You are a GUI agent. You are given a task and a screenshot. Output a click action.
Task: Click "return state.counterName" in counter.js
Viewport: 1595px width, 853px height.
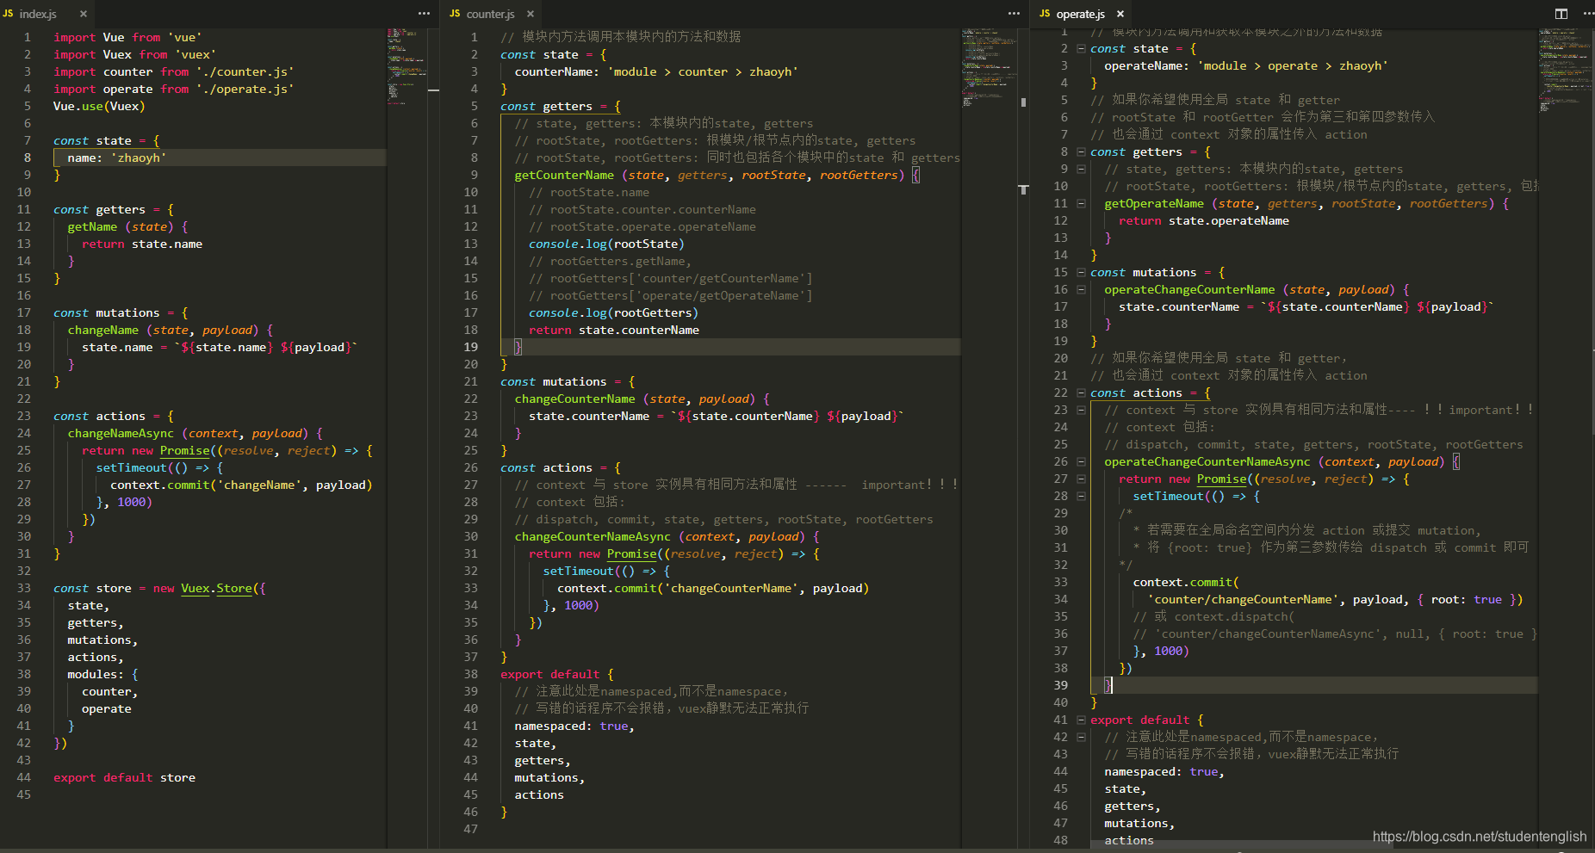pos(614,330)
